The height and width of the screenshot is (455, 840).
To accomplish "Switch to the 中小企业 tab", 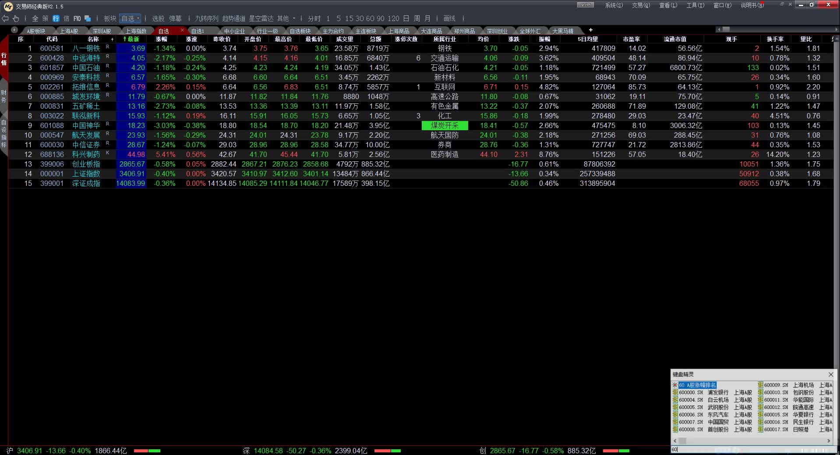I will tap(234, 31).
